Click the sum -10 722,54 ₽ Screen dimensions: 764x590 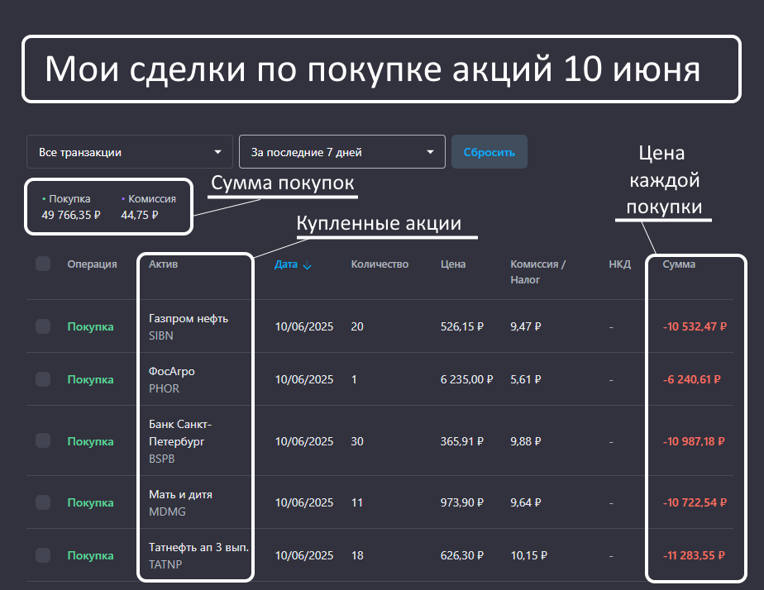click(695, 503)
